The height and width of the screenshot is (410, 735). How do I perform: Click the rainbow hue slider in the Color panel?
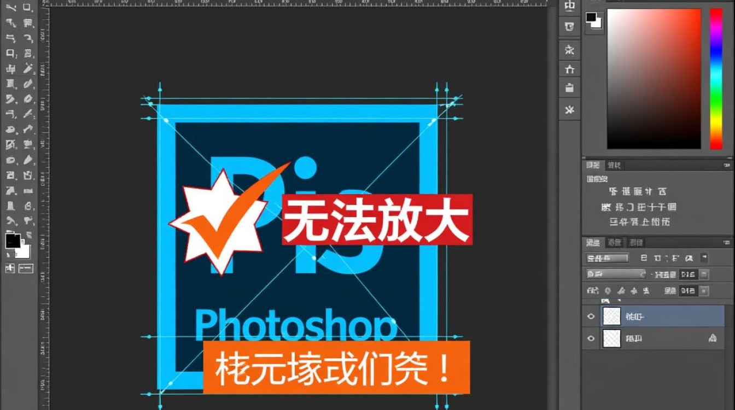click(716, 79)
